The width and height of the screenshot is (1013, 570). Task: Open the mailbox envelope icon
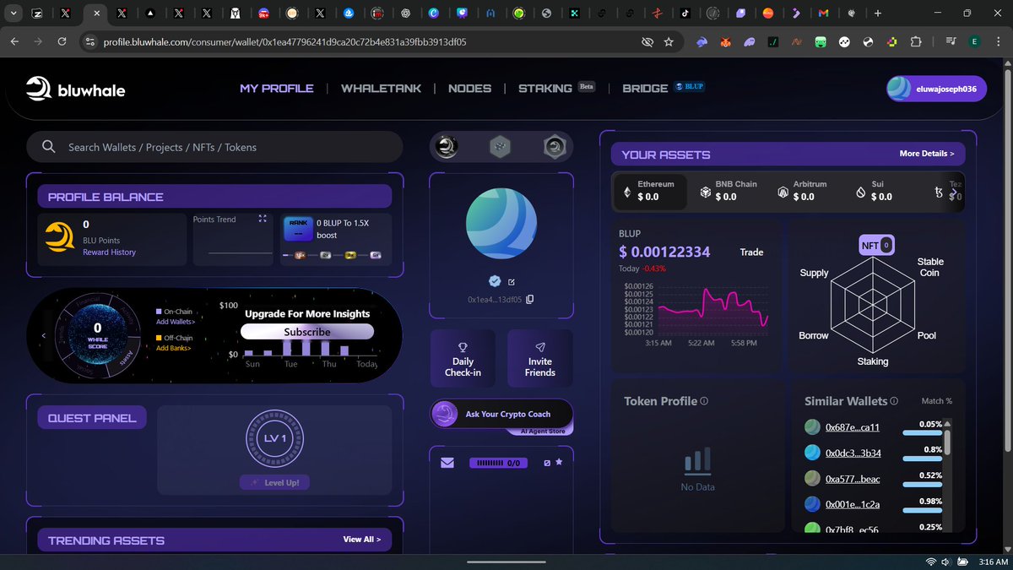click(447, 463)
